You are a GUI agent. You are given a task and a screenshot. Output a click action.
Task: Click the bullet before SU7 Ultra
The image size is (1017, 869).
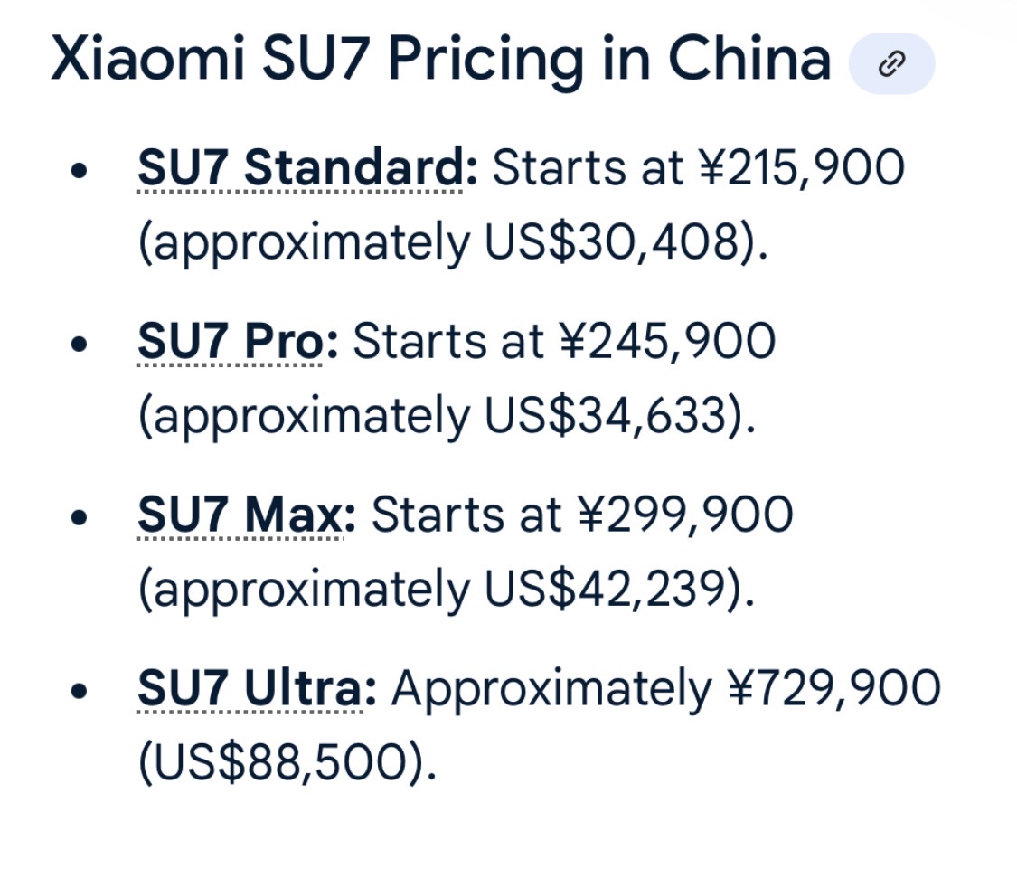(x=81, y=691)
